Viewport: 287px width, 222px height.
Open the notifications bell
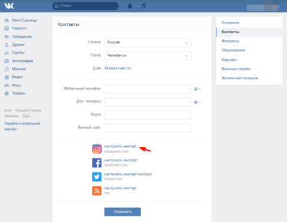tap(130, 6)
